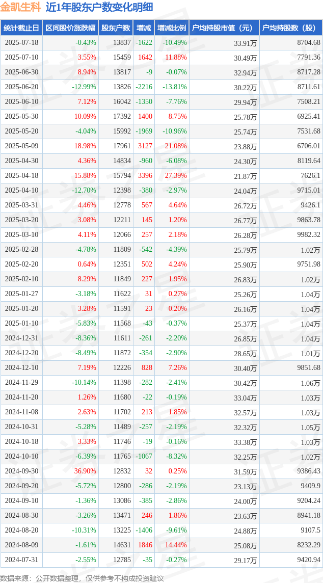Select the -2216 change cell

point(144,87)
